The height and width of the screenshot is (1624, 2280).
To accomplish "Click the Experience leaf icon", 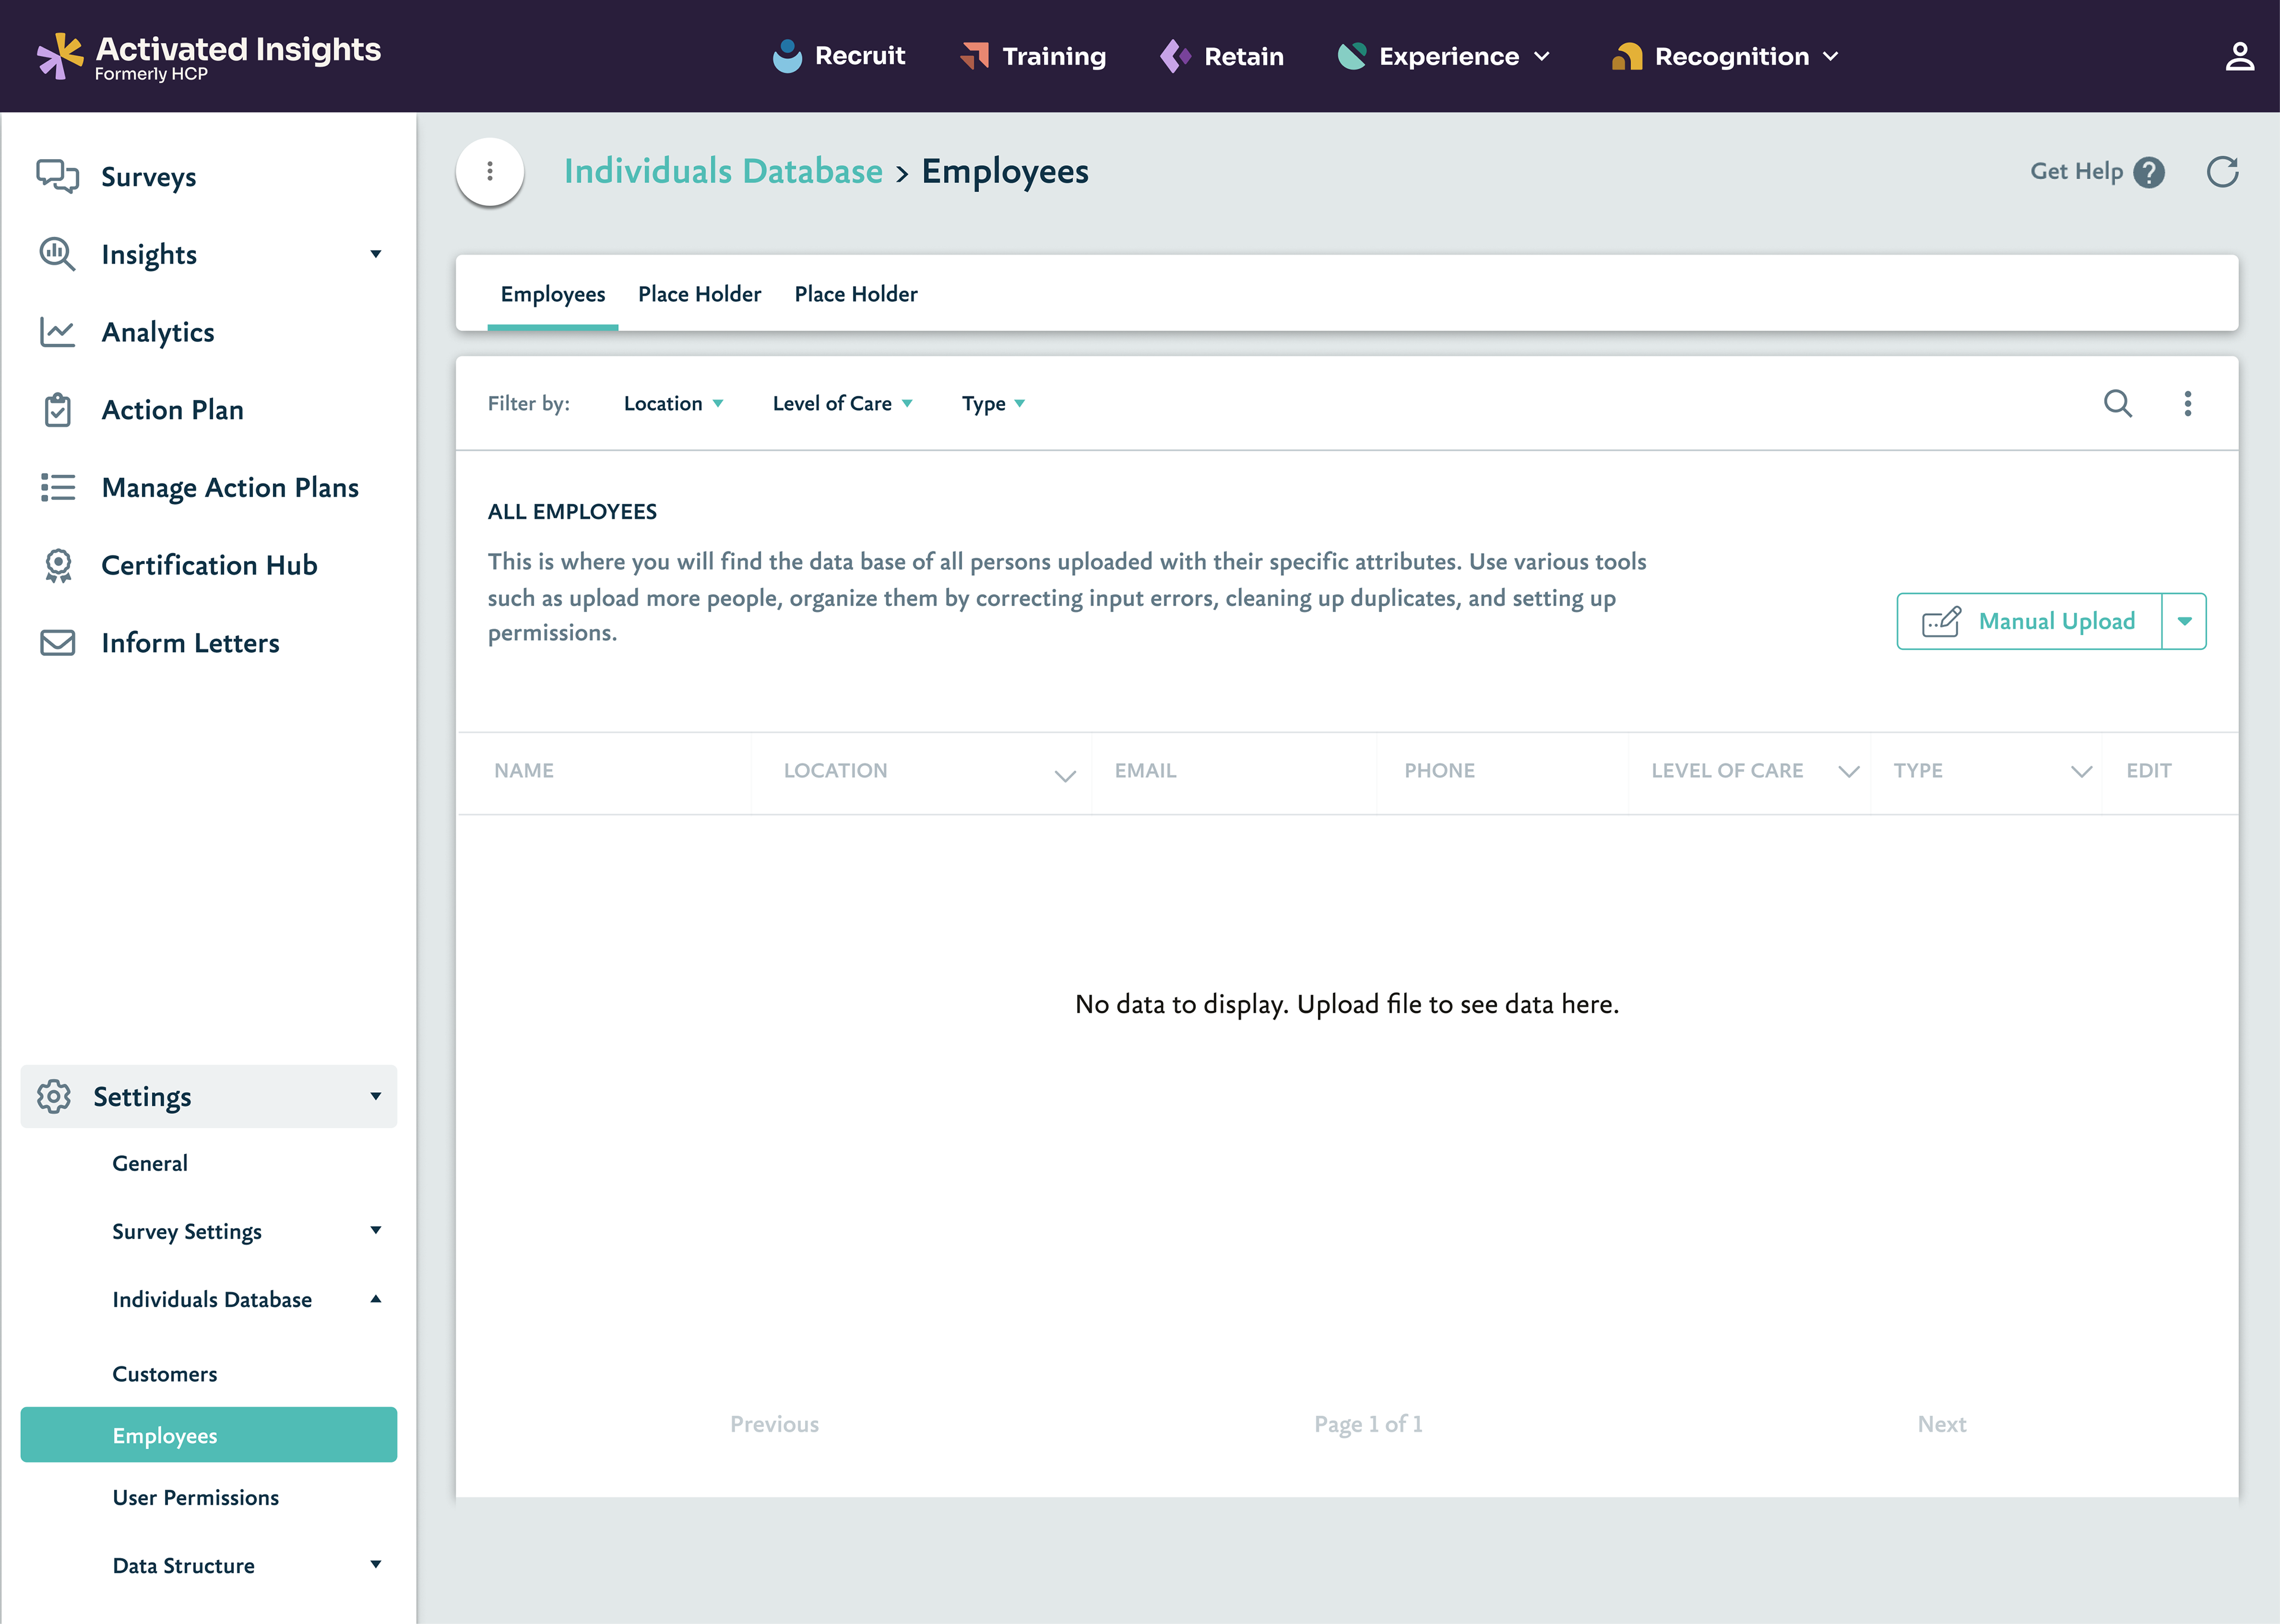I will coord(1352,56).
